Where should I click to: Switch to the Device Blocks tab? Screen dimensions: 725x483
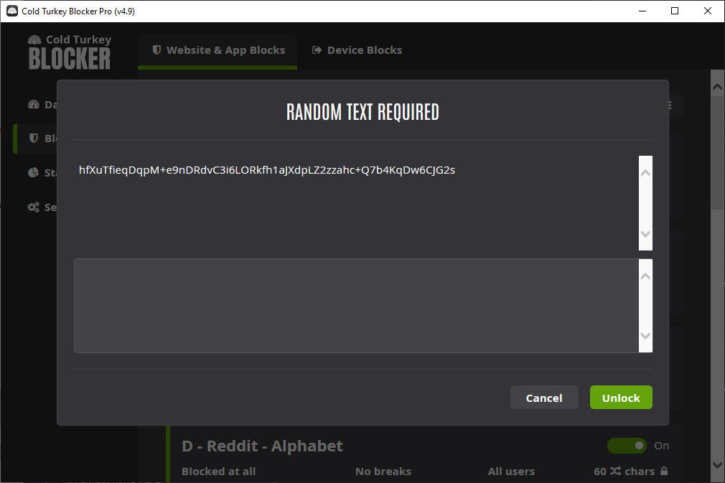click(357, 50)
